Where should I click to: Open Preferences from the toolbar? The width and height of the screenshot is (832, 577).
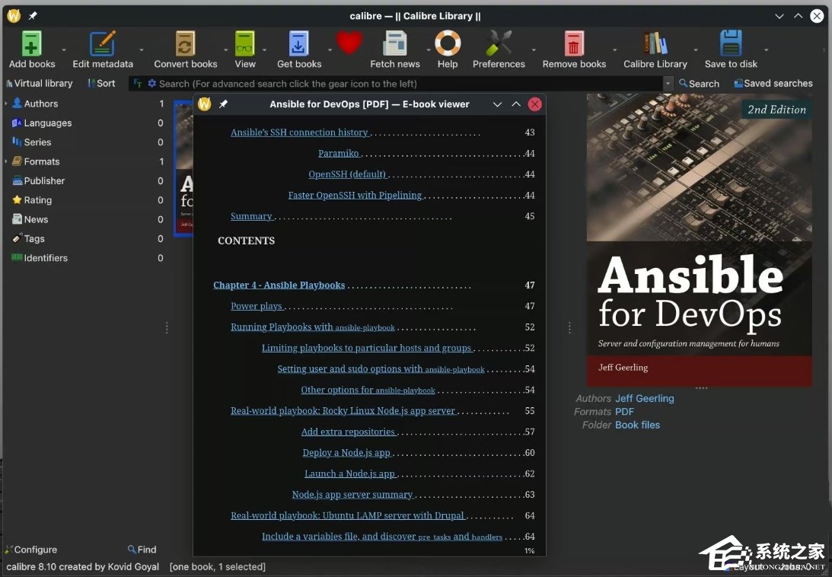pos(499,44)
